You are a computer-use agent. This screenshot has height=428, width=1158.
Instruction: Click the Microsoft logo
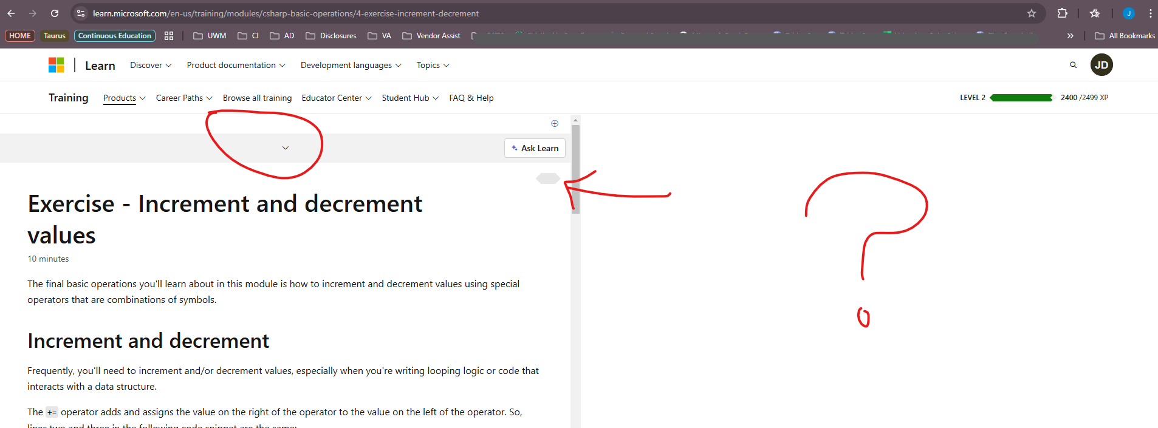pyautogui.click(x=57, y=65)
